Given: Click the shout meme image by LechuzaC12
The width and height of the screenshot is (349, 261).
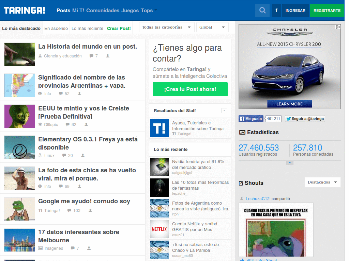Looking at the screenshot, I should point(276,230).
